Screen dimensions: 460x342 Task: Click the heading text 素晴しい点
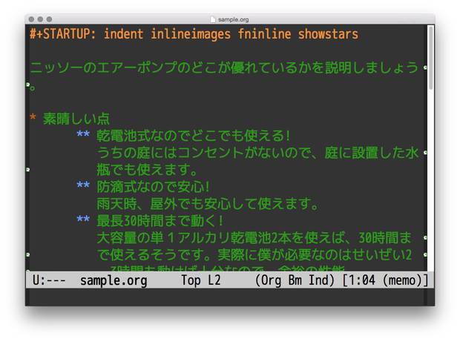click(76, 119)
